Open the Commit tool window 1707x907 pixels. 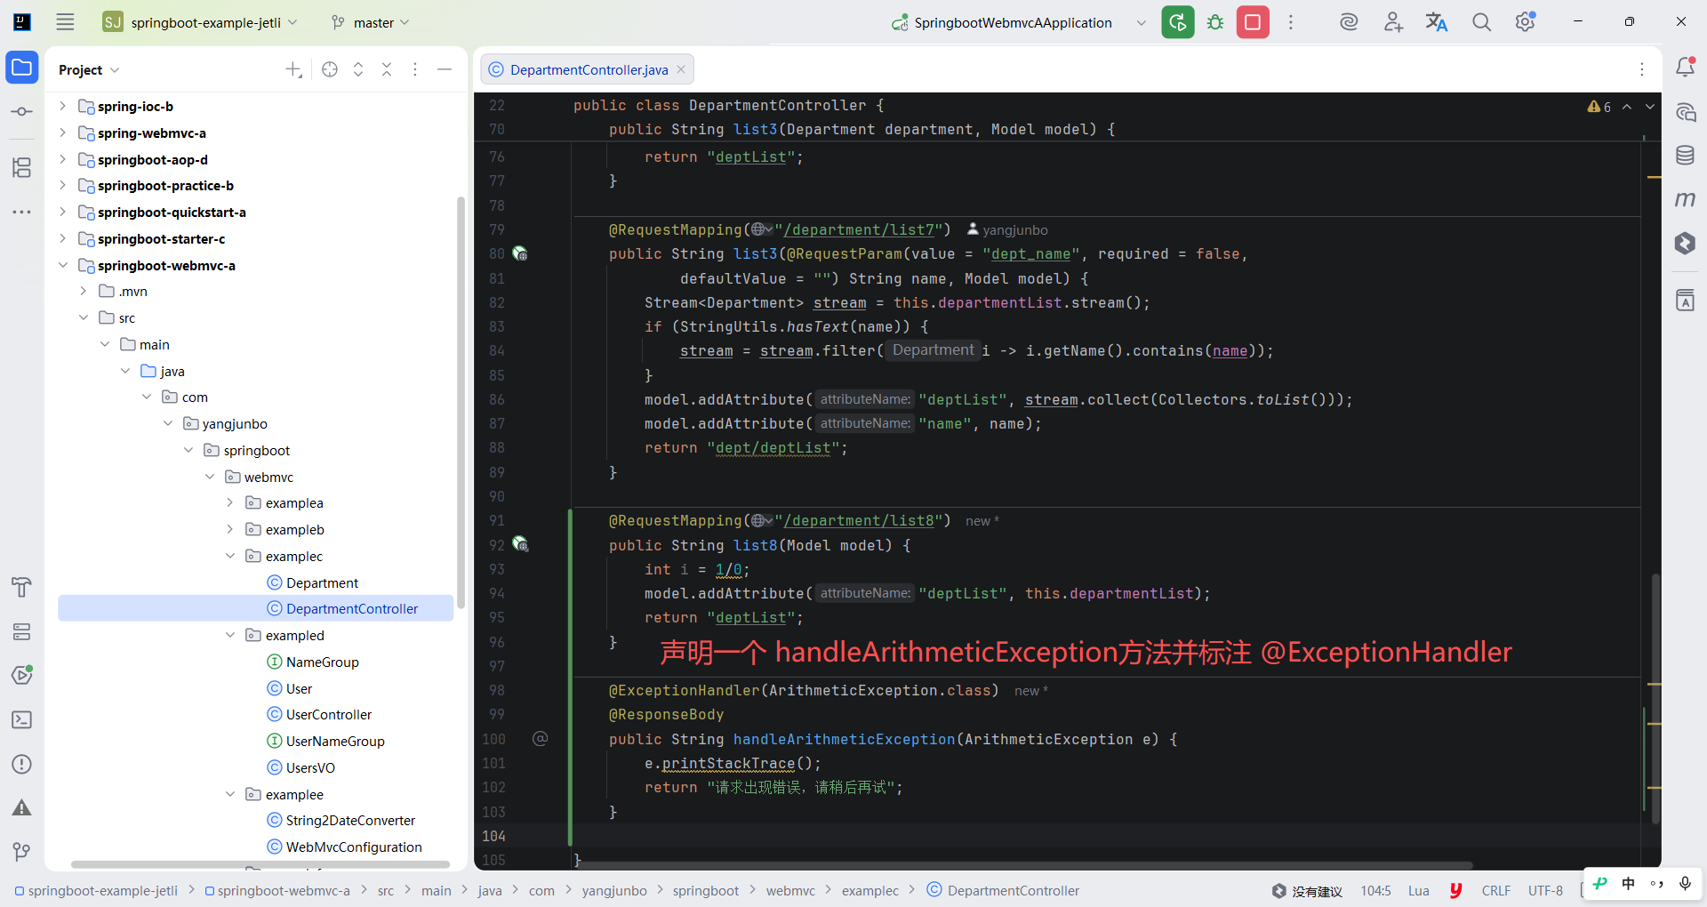pos(22,112)
